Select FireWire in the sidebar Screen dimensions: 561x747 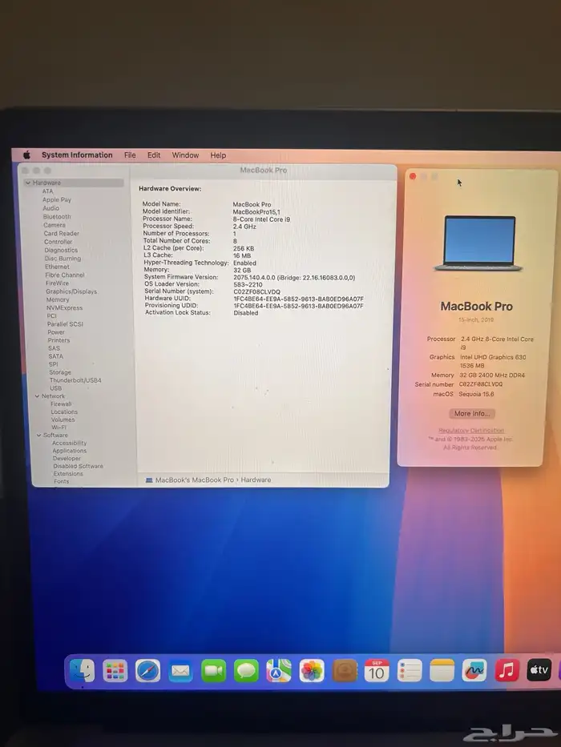point(57,283)
